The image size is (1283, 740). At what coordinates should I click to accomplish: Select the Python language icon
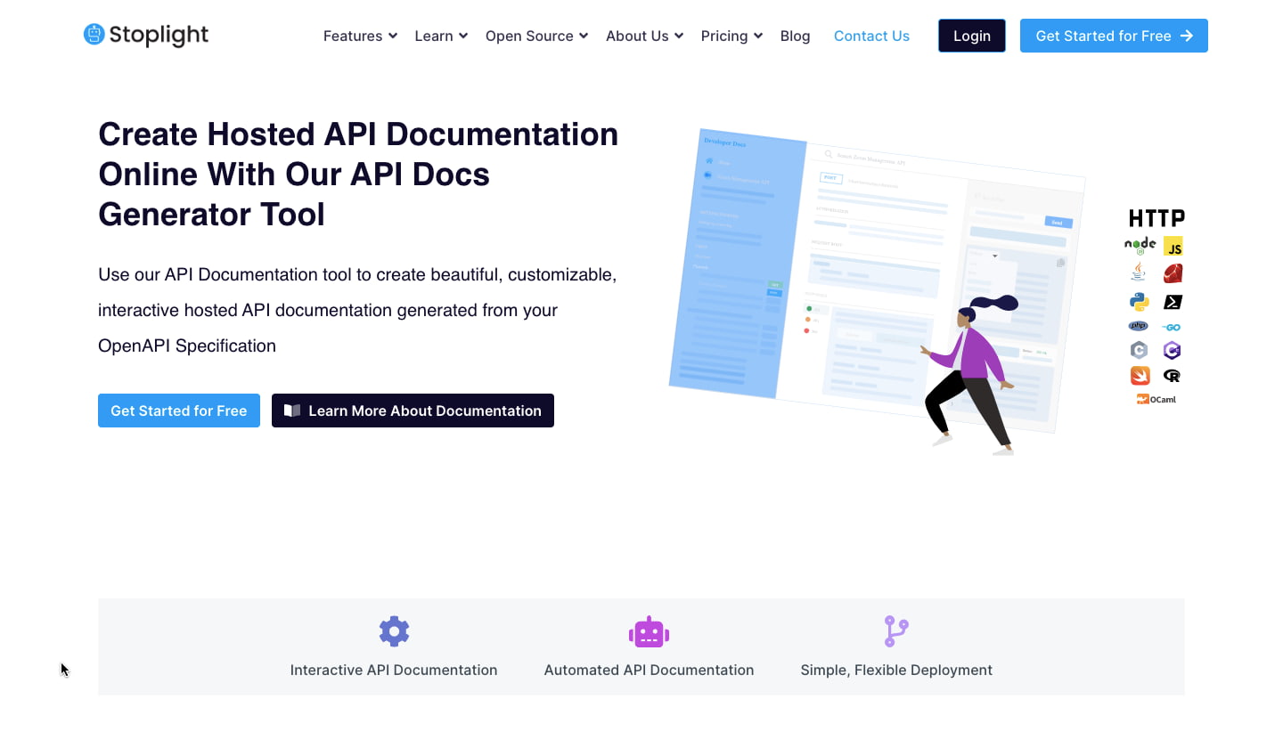1139,302
